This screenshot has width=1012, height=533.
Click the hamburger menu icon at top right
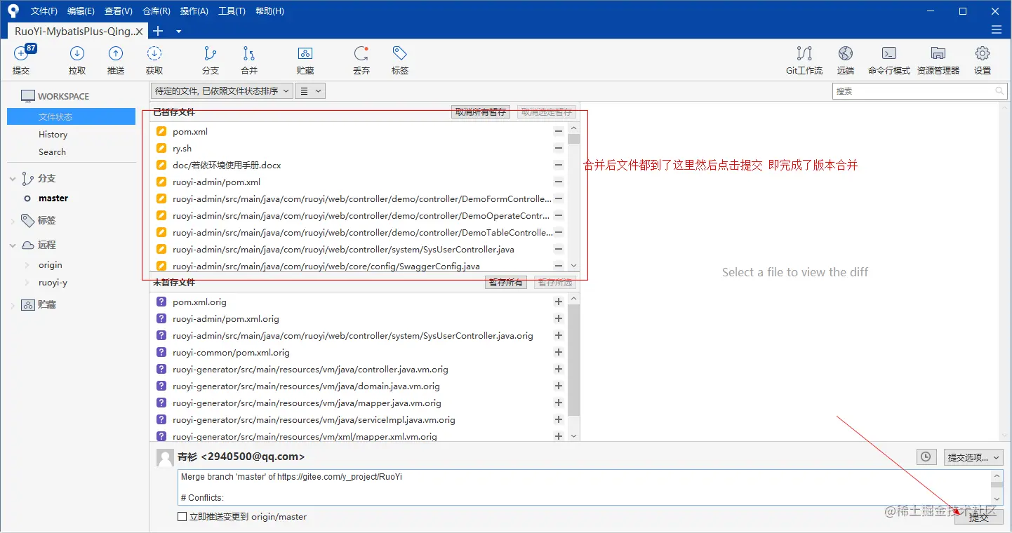pyautogui.click(x=997, y=29)
